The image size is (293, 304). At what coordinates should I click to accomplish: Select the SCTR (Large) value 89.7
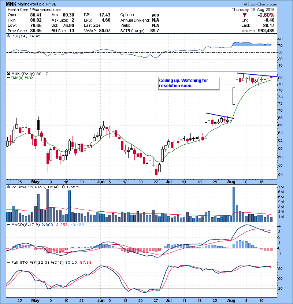click(155, 31)
